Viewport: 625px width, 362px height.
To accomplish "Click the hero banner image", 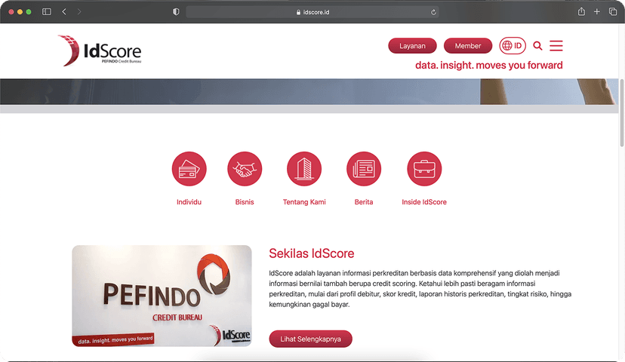I will pyautogui.click(x=309, y=91).
